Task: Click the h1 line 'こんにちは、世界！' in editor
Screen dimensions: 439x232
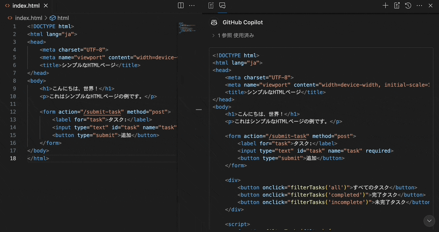Action: (x=77, y=88)
